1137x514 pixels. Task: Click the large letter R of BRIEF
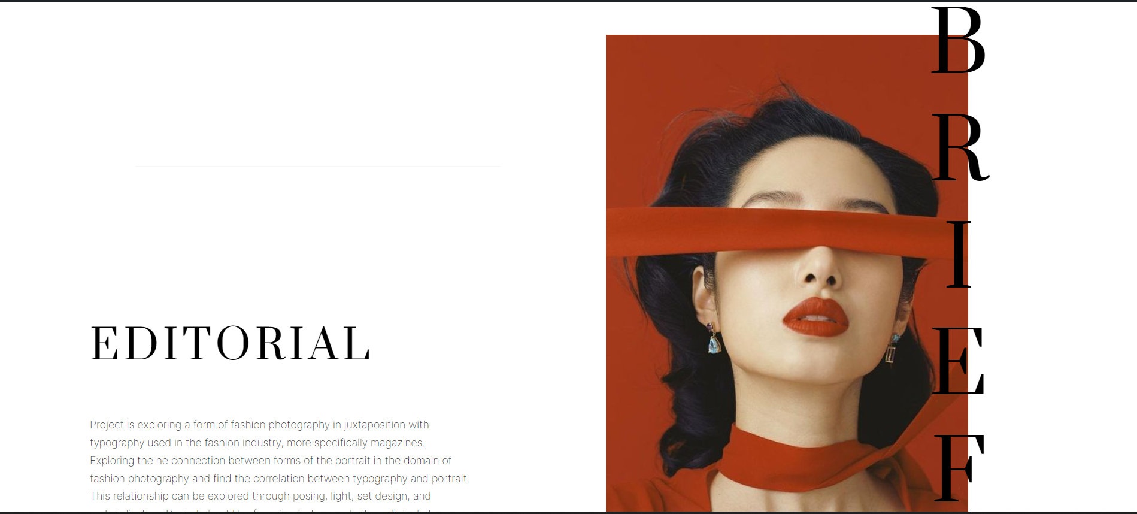(960, 147)
